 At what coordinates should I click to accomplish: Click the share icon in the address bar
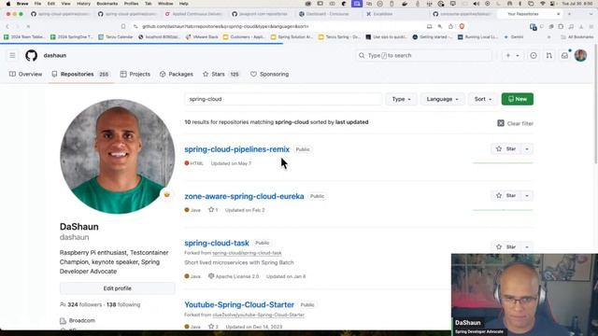click(x=450, y=26)
